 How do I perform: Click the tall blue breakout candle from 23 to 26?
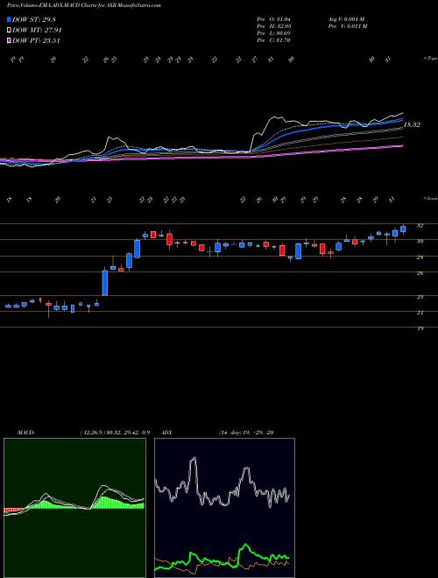(x=105, y=283)
